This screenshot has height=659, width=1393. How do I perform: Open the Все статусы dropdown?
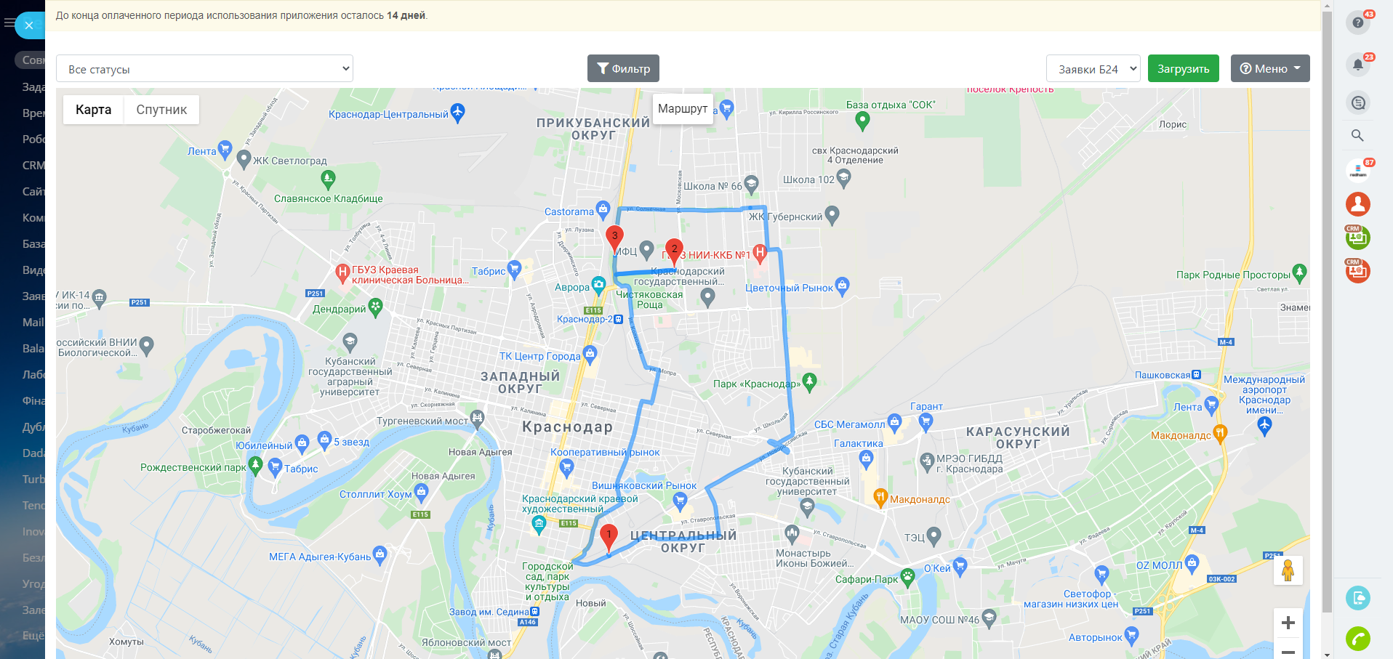(204, 68)
